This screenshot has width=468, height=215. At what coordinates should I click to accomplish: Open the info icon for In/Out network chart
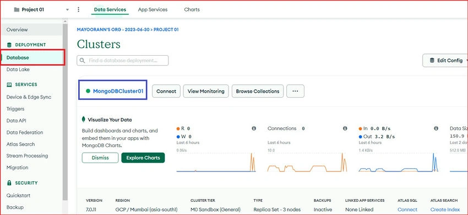click(436, 128)
